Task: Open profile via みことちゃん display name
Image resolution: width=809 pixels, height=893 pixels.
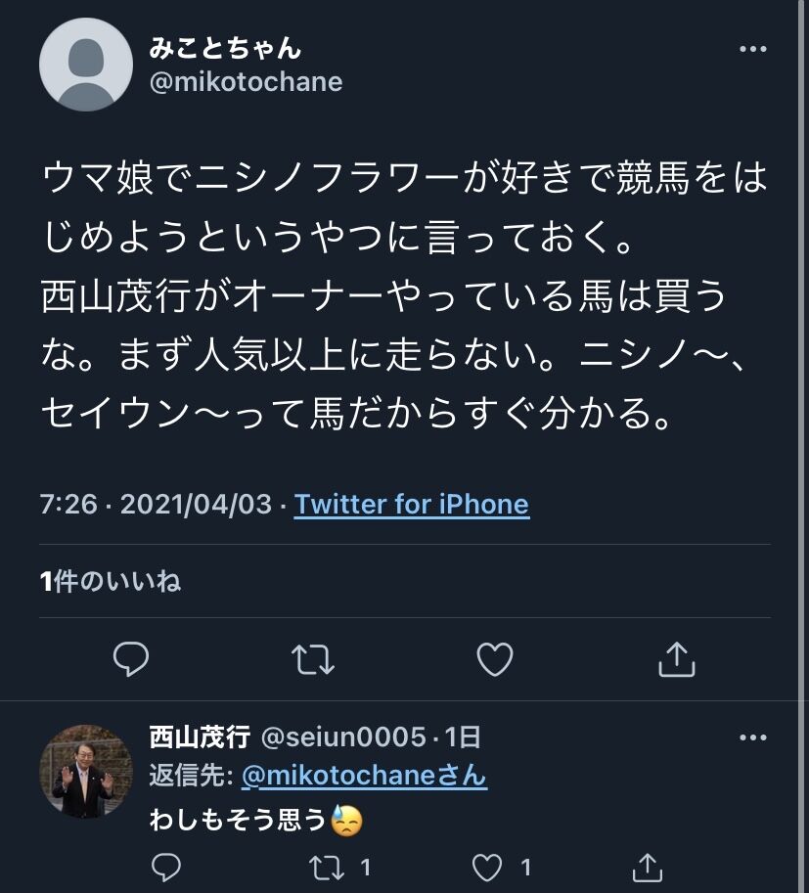Action: 225,47
